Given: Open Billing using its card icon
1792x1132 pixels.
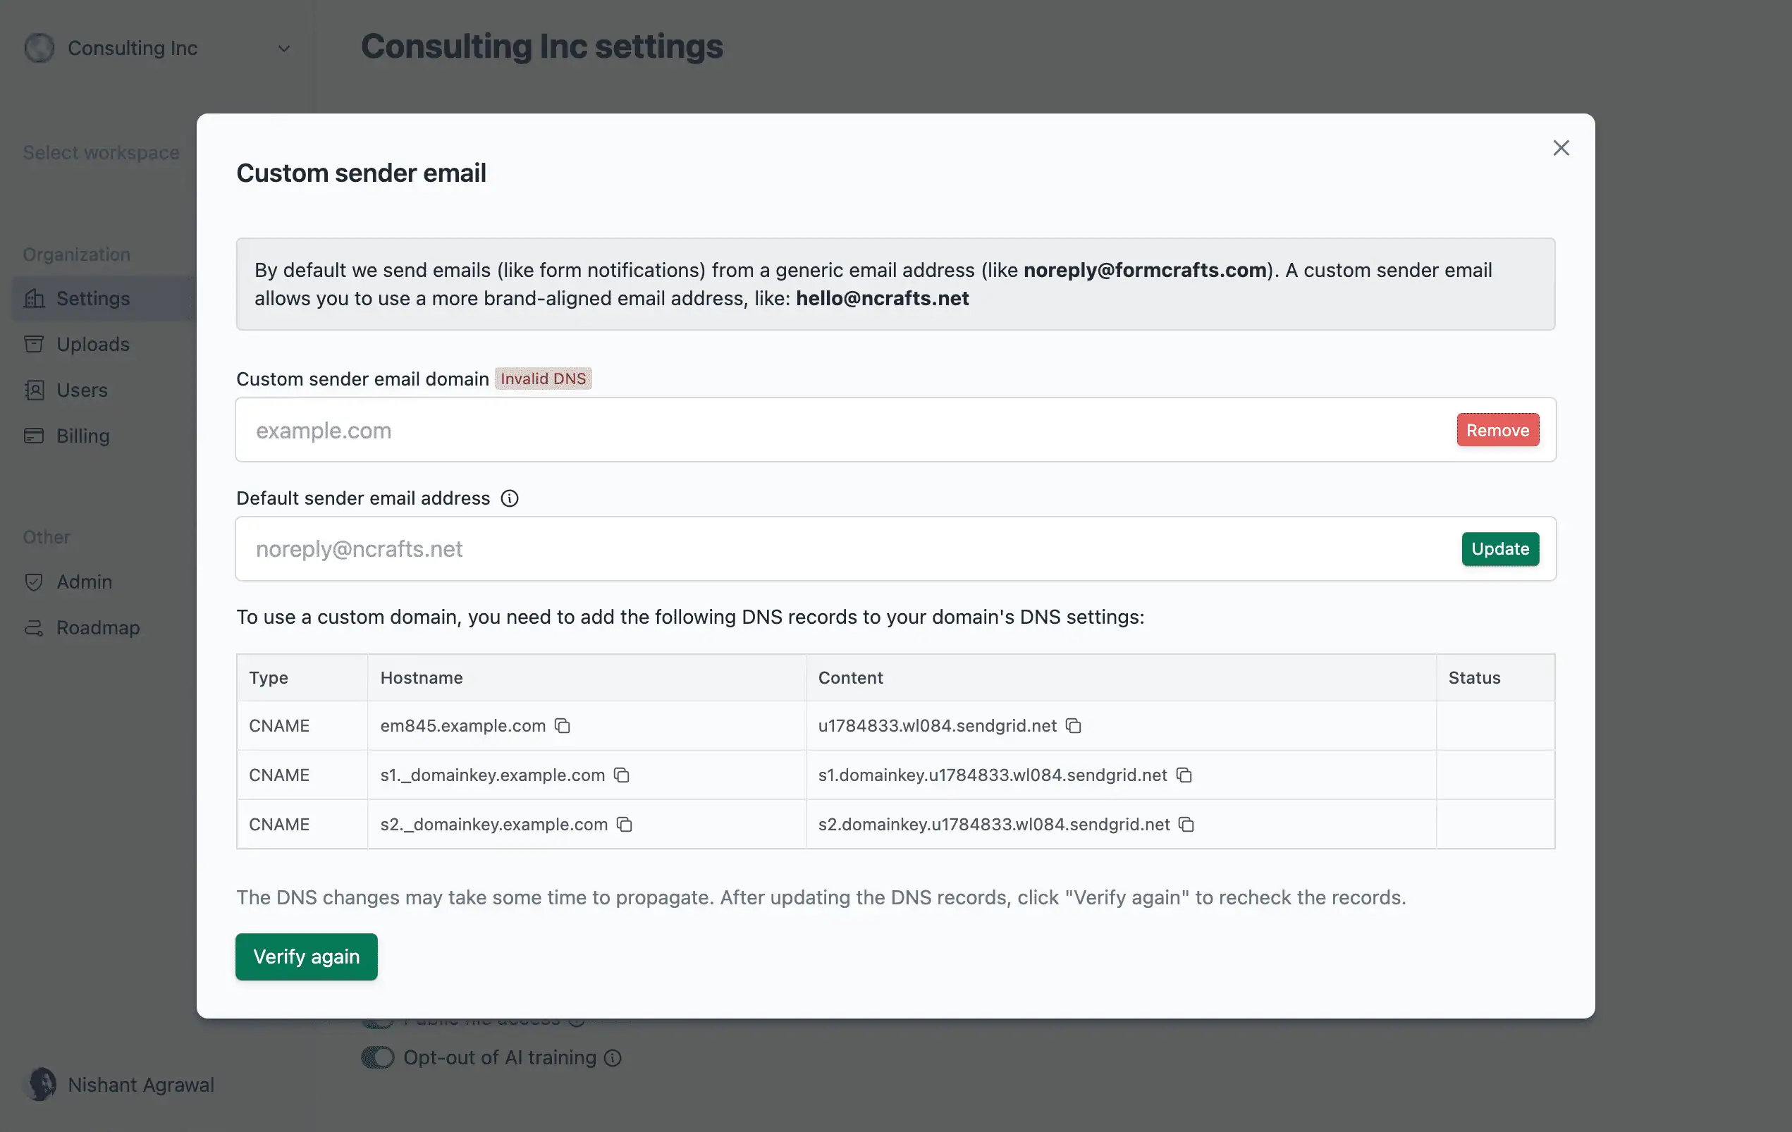Looking at the screenshot, I should click(35, 436).
